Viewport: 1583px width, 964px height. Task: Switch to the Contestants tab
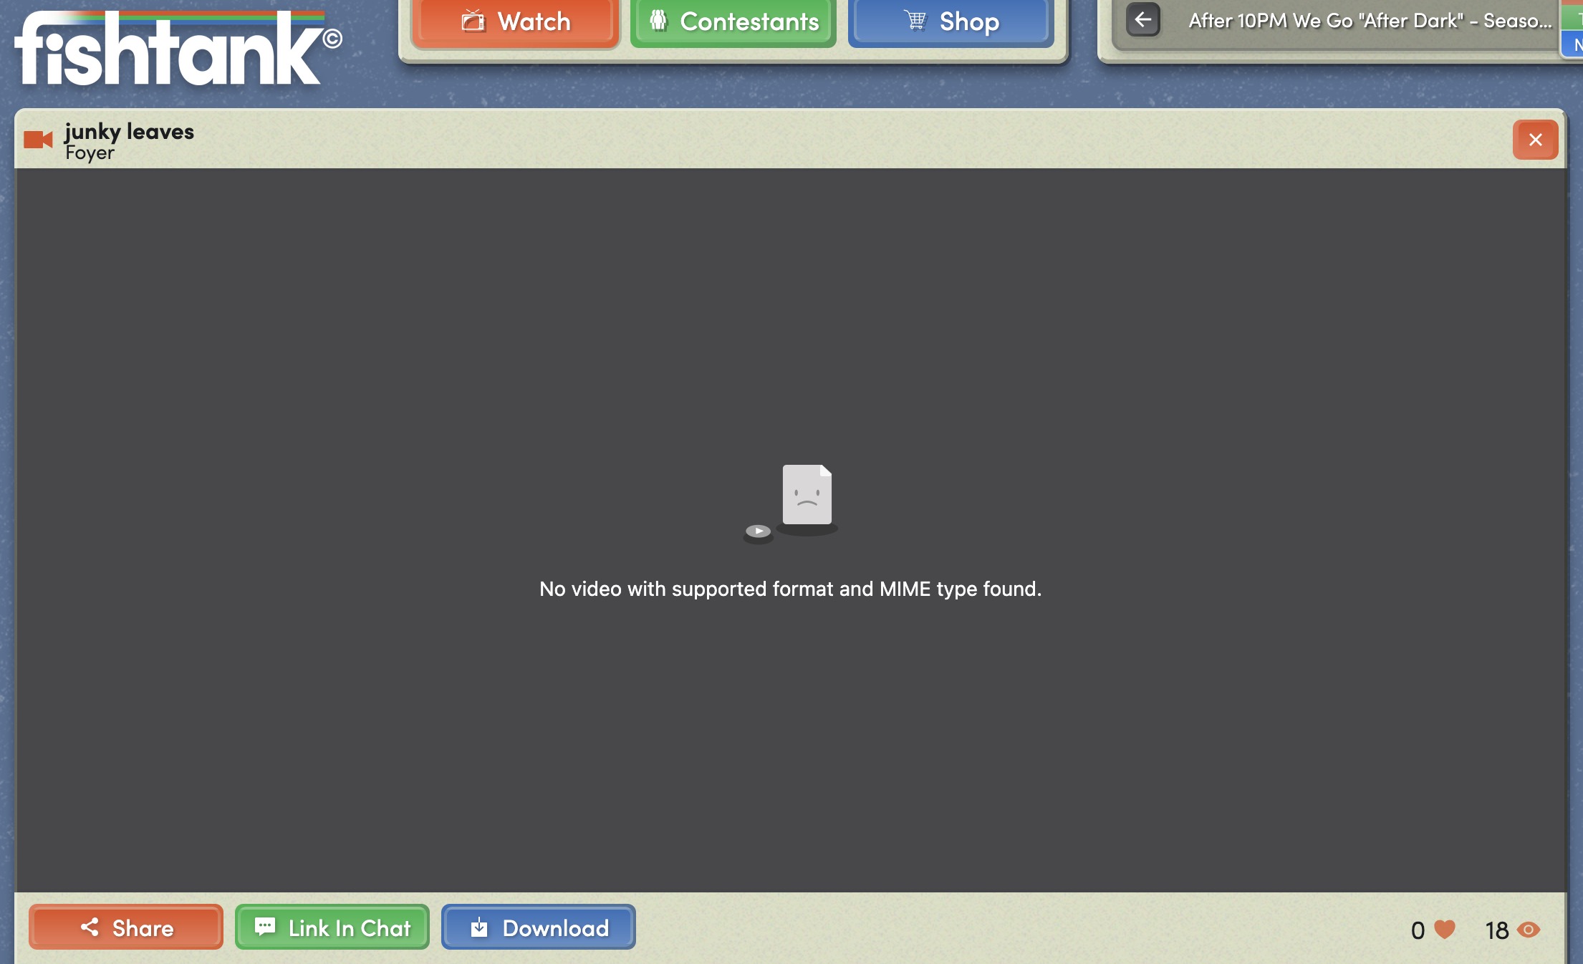[733, 21]
